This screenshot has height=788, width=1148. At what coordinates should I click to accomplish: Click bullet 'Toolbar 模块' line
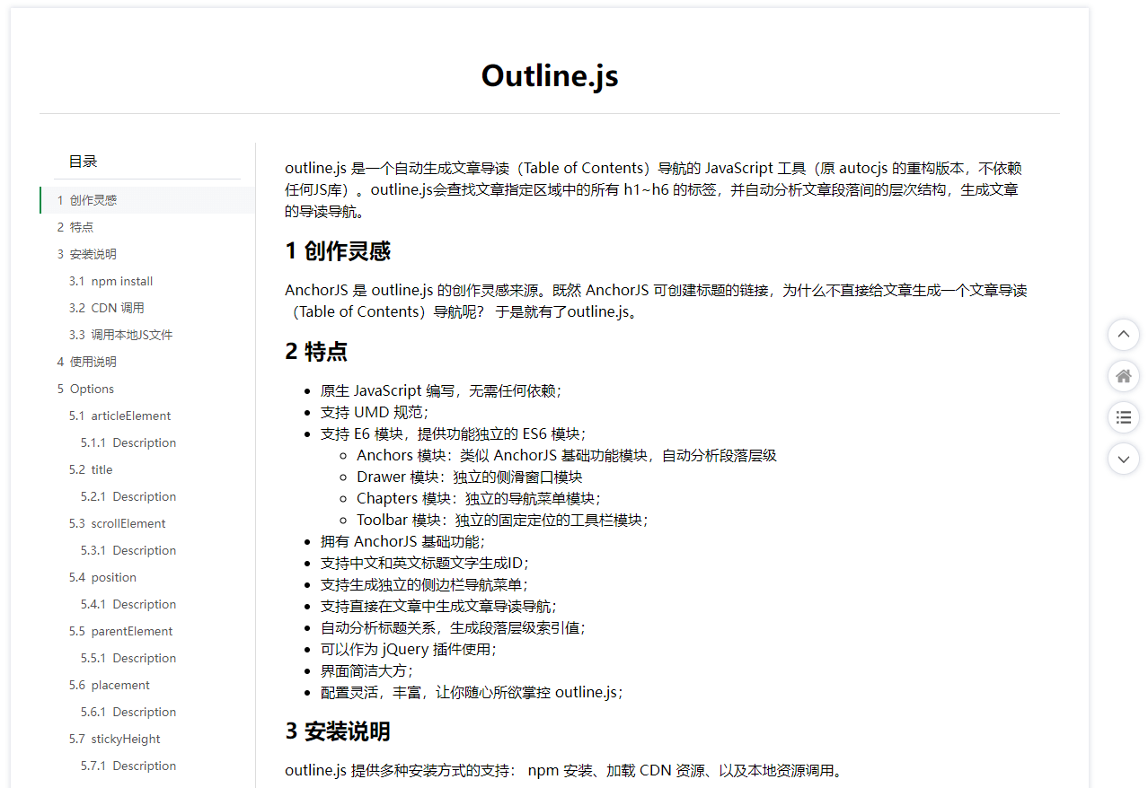click(502, 520)
